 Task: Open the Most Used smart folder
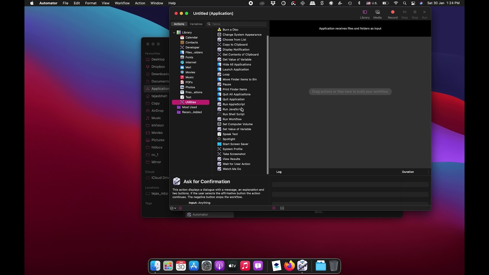point(189,107)
